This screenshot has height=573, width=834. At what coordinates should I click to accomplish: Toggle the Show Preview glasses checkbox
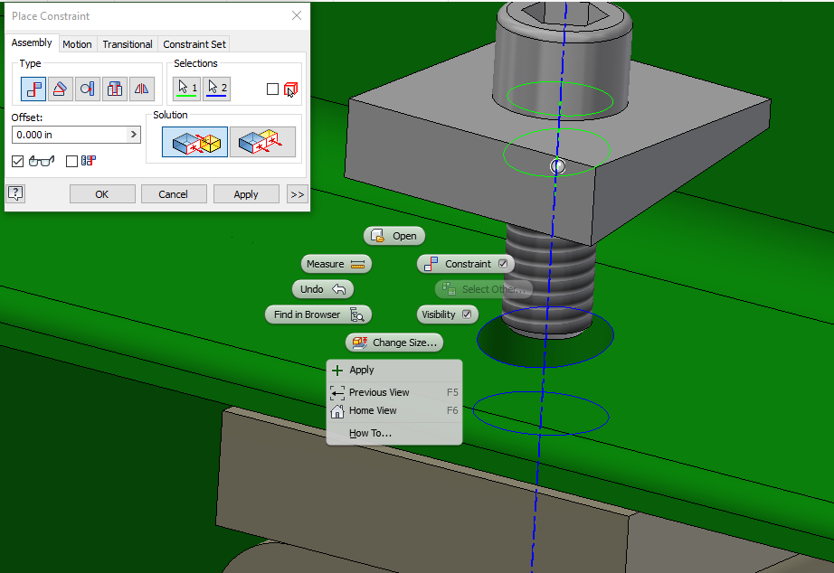[16, 161]
